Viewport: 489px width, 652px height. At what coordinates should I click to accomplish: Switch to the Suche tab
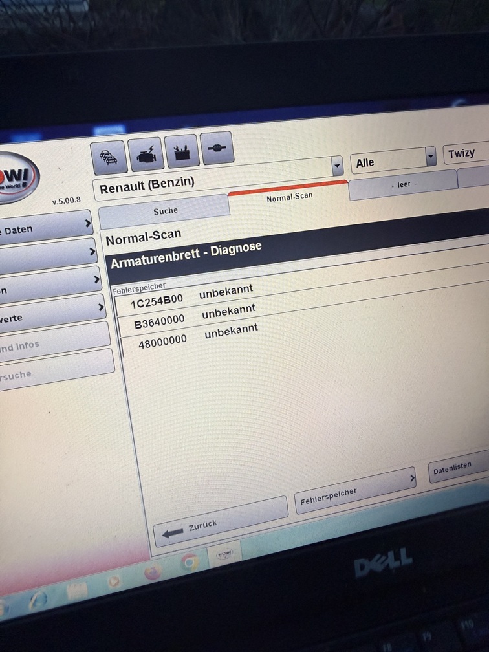165,210
